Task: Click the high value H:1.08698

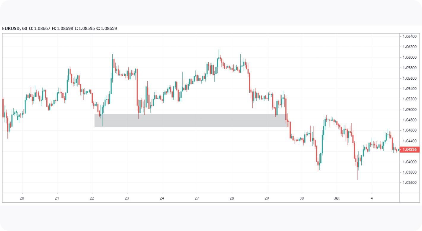Action: (x=62, y=28)
